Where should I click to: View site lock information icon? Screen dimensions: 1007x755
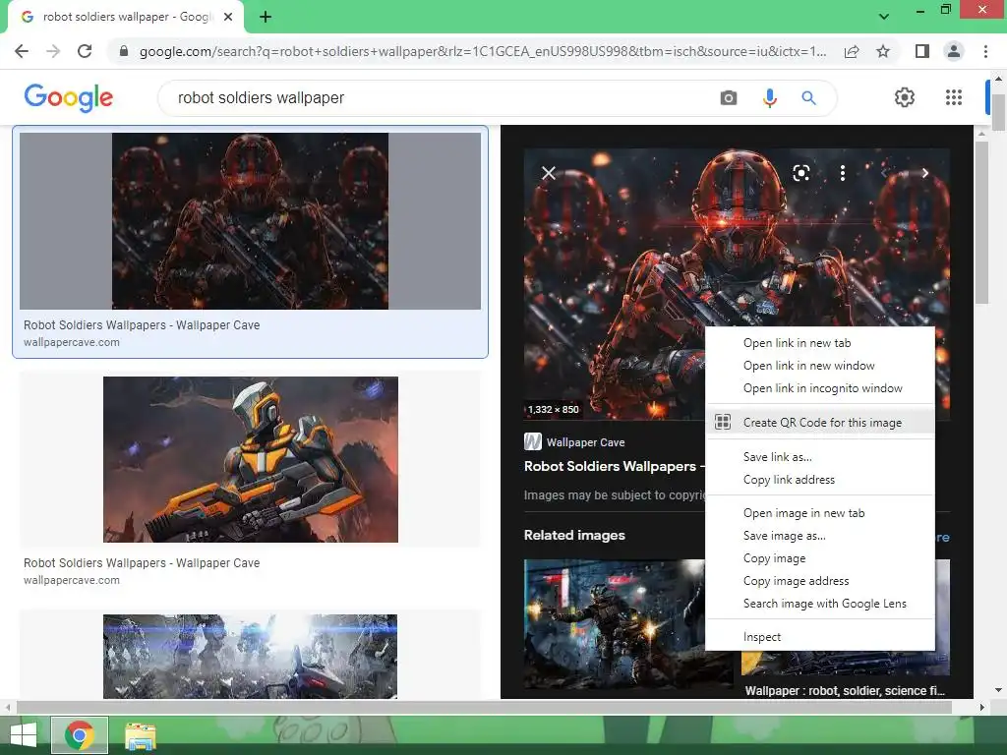(x=124, y=51)
